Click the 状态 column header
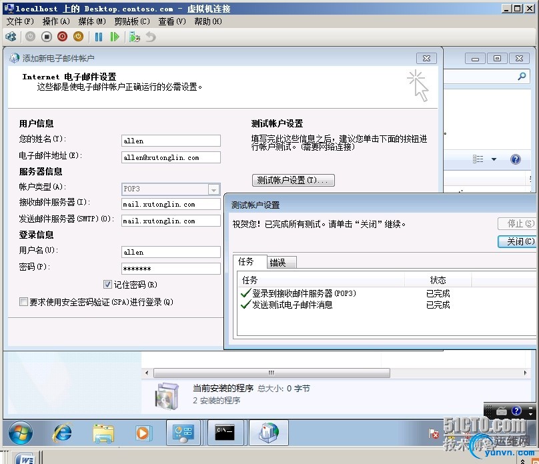Screen dimensions: 539x464 tap(438, 280)
